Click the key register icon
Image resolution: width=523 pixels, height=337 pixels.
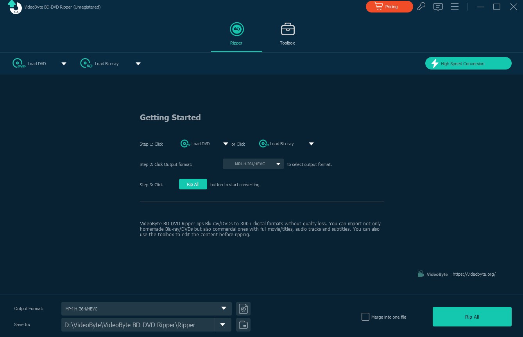point(421,7)
